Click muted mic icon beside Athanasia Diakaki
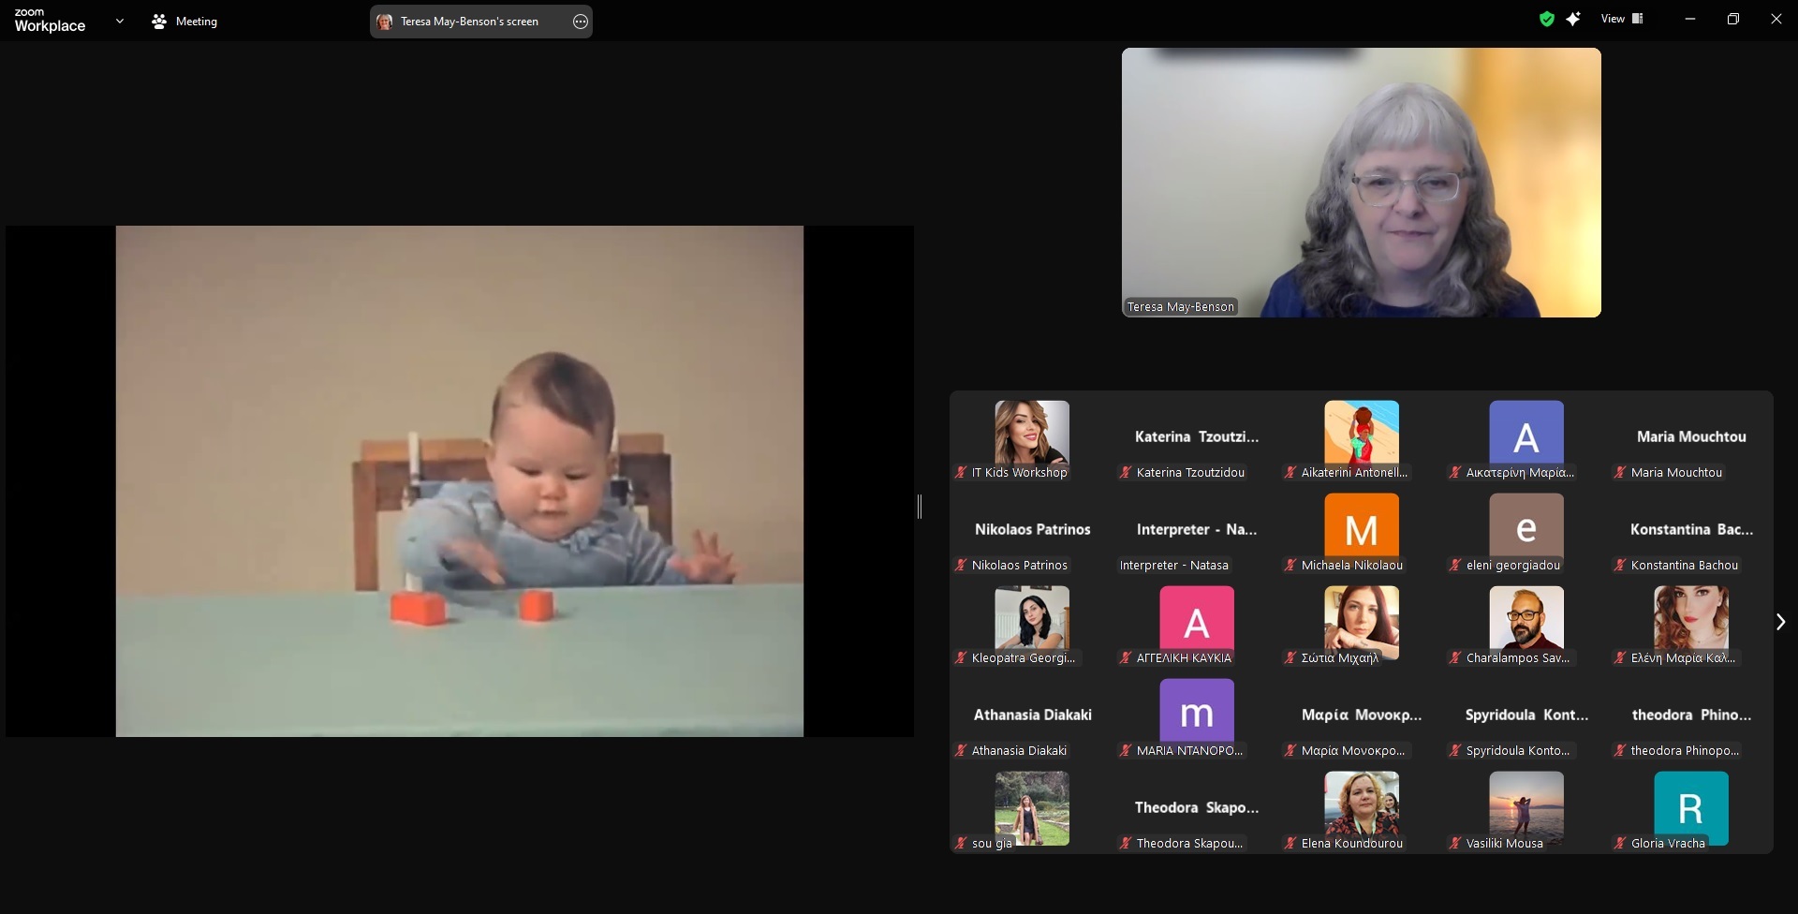Image resolution: width=1798 pixels, height=914 pixels. pos(961,751)
